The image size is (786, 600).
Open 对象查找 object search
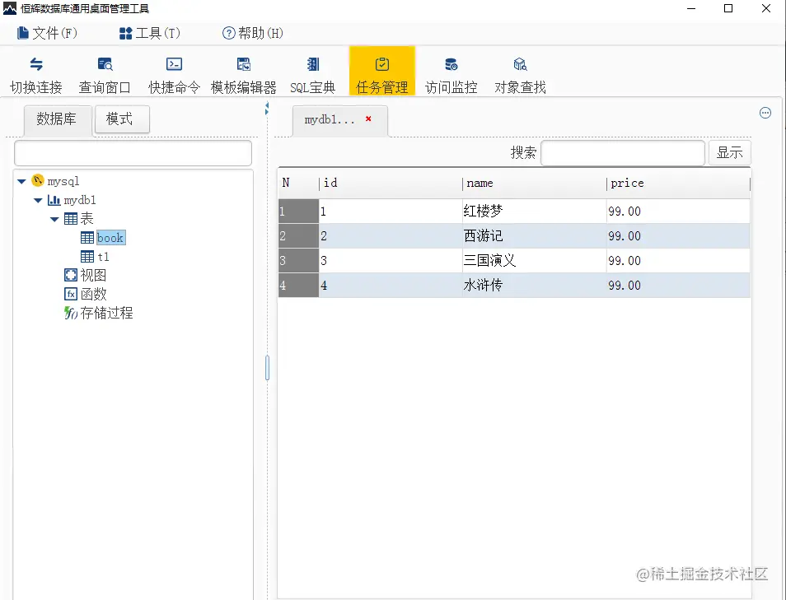(x=520, y=75)
